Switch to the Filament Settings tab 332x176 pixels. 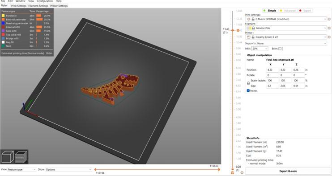(x=38, y=6)
